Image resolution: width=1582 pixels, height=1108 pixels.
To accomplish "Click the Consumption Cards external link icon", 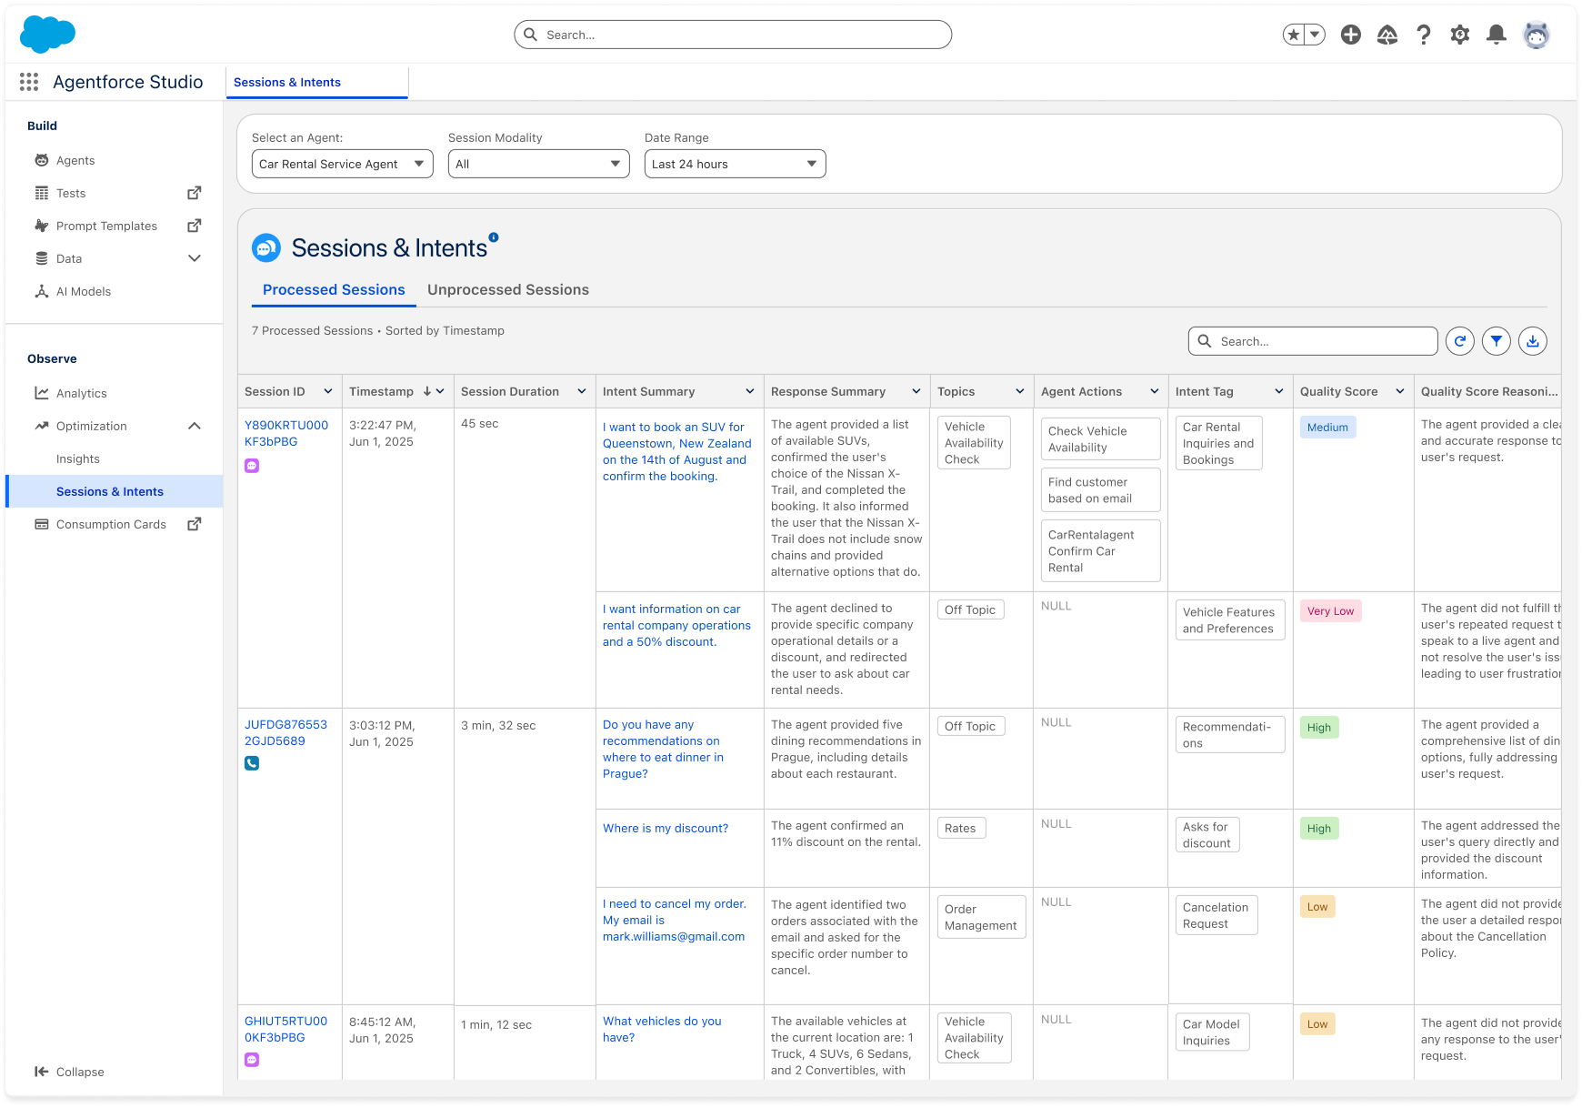I will click(195, 524).
